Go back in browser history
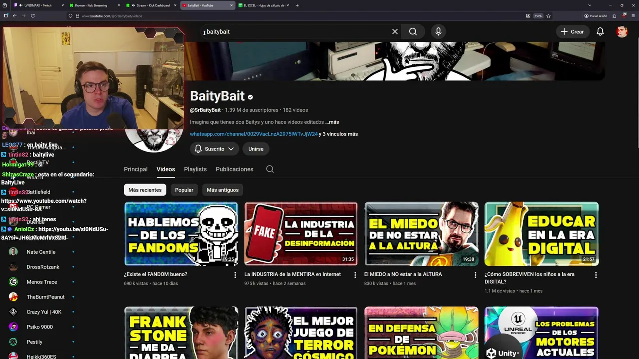This screenshot has width=639, height=359. point(15,16)
